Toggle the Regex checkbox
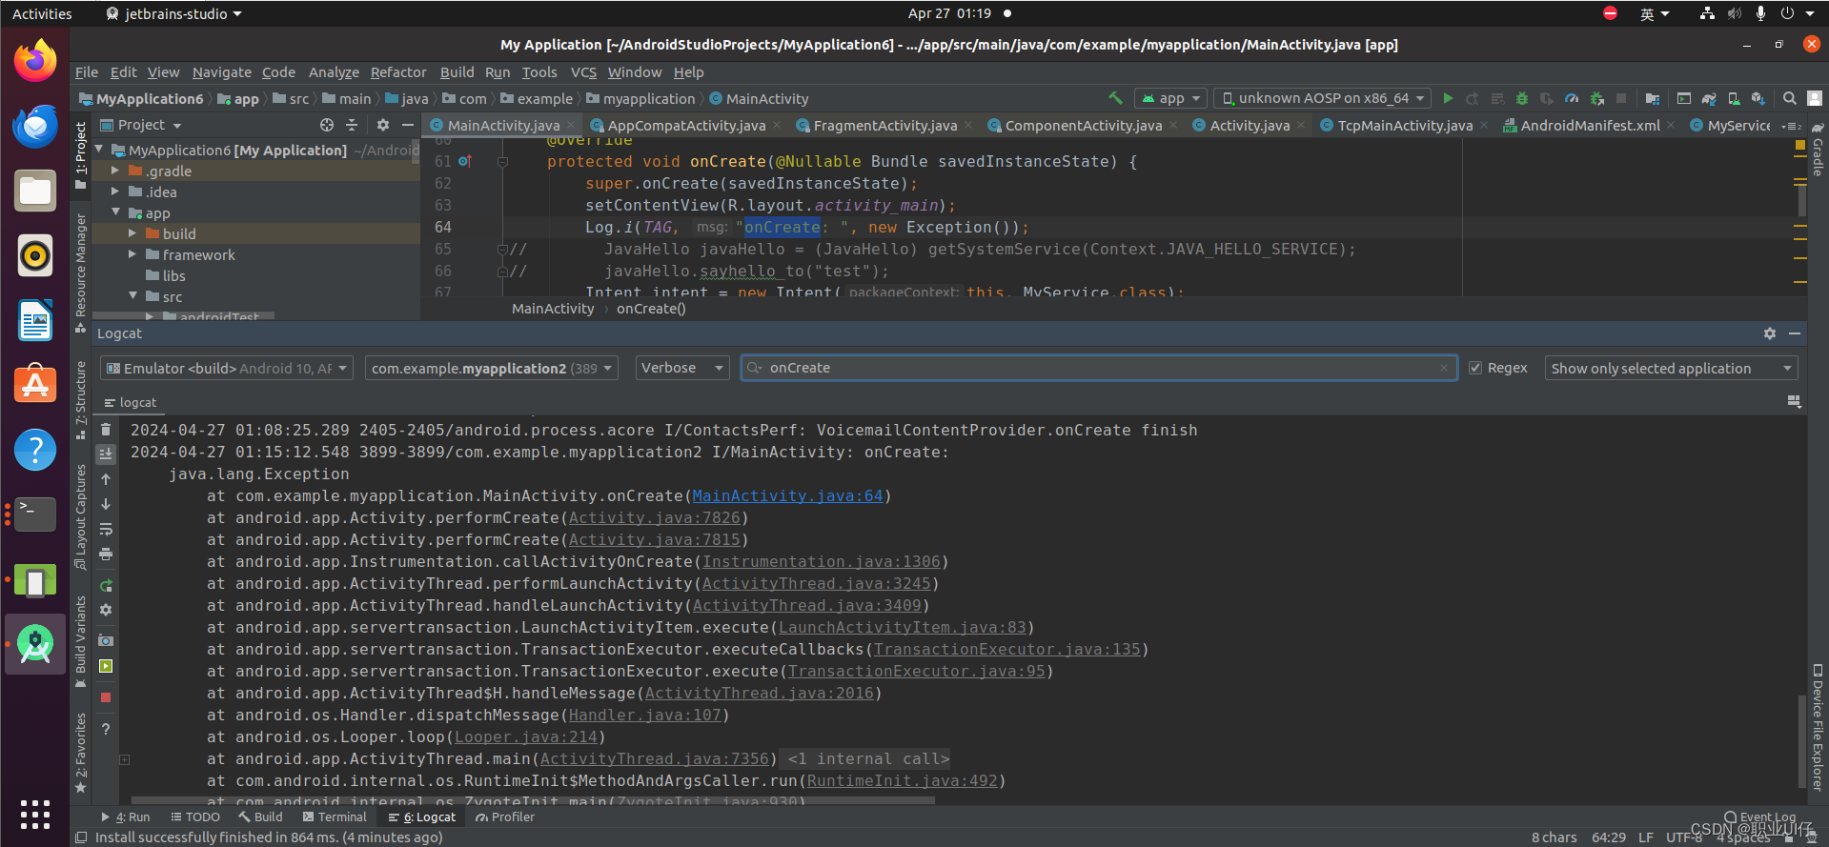The width and height of the screenshot is (1829, 847). (x=1475, y=368)
